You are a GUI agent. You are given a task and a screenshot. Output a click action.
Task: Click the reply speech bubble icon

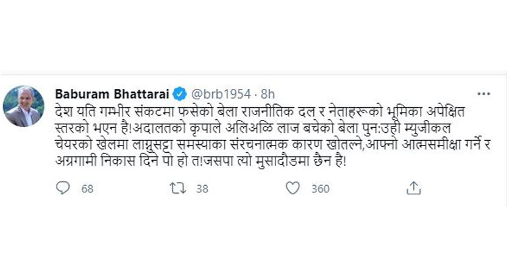(63, 189)
